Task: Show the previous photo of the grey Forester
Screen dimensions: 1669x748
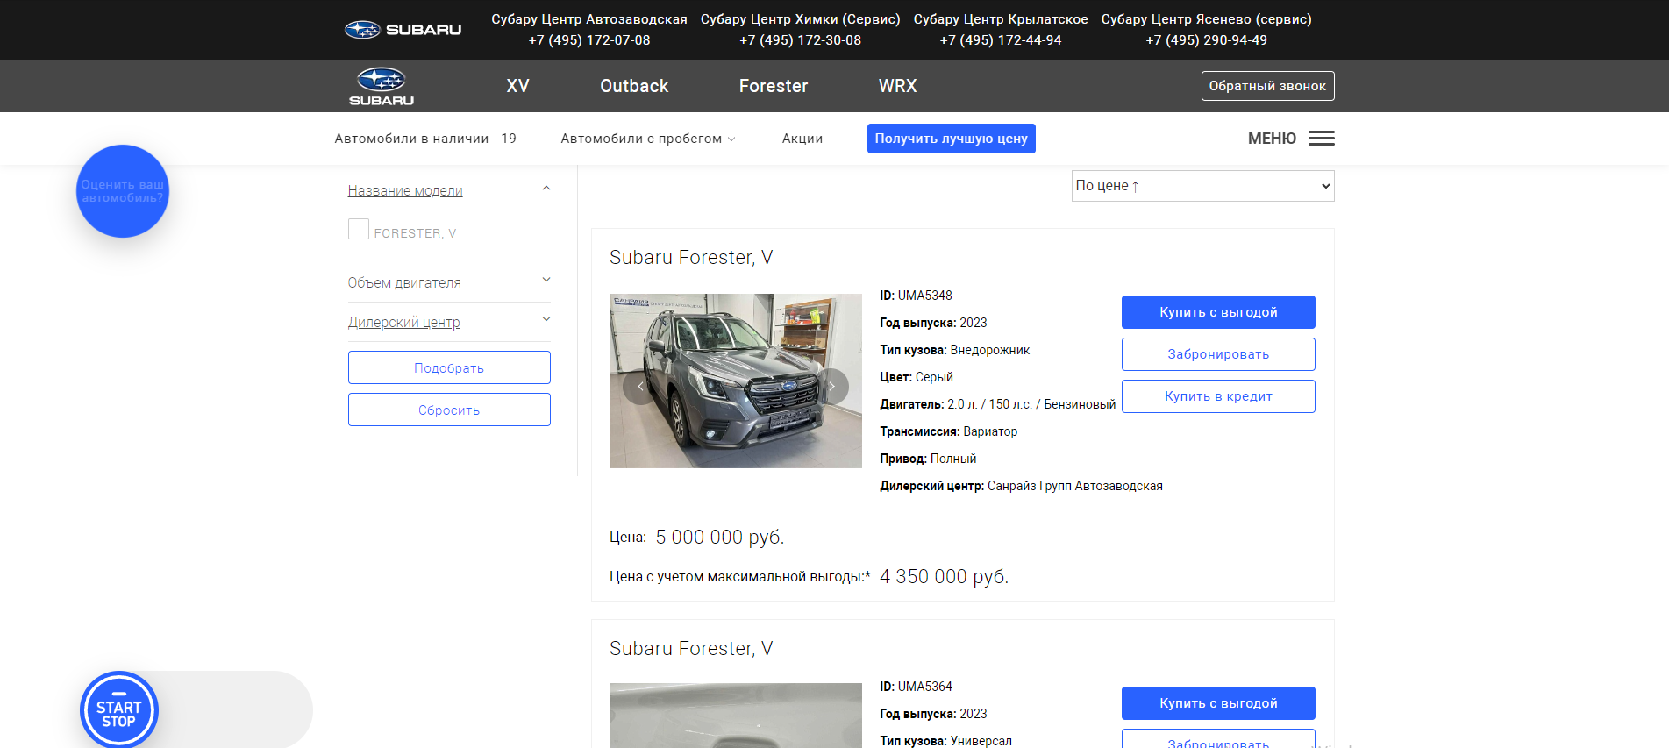Action: pyautogui.click(x=640, y=386)
